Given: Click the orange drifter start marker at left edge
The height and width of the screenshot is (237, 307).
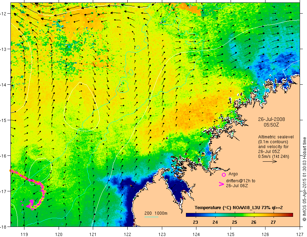Looking at the screenshot, I should (x=10, y=171).
